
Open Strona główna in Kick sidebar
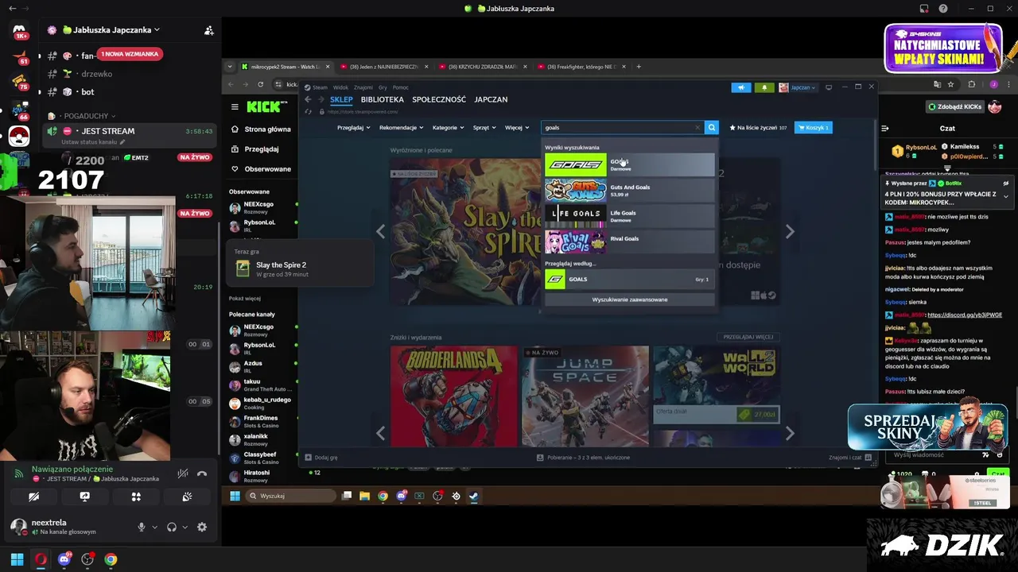pos(260,129)
